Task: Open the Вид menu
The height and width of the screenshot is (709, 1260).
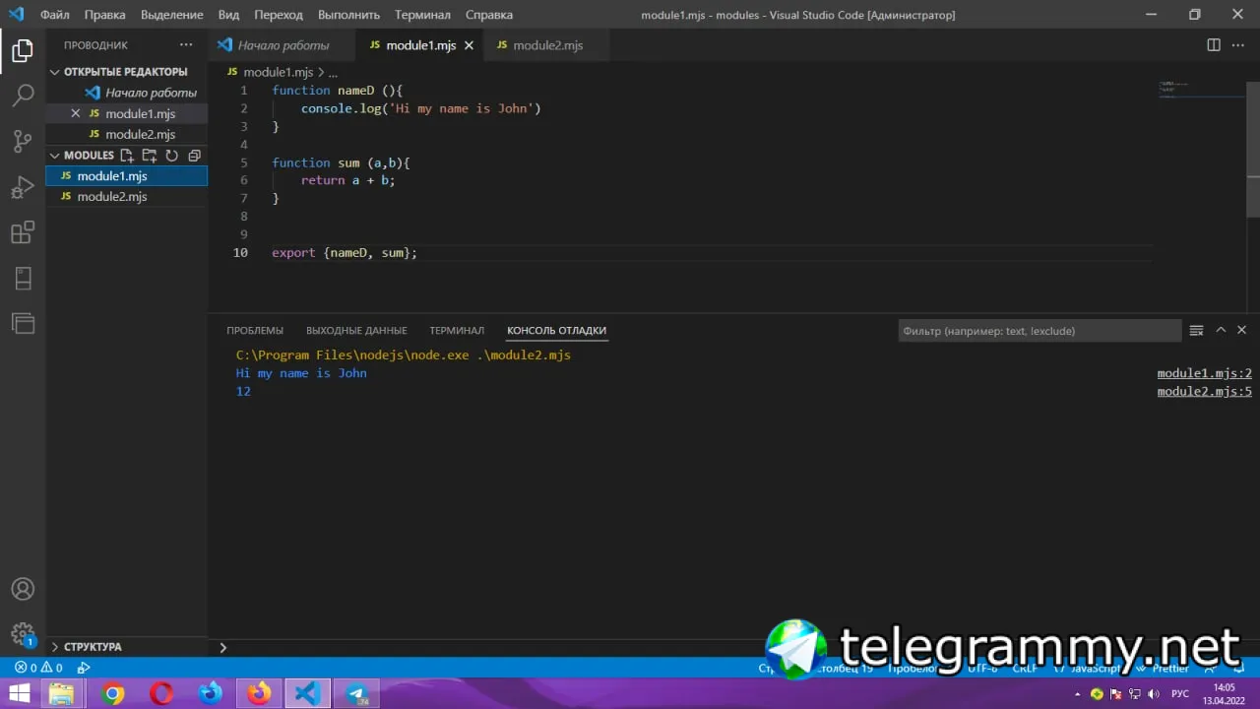Action: 229,15
